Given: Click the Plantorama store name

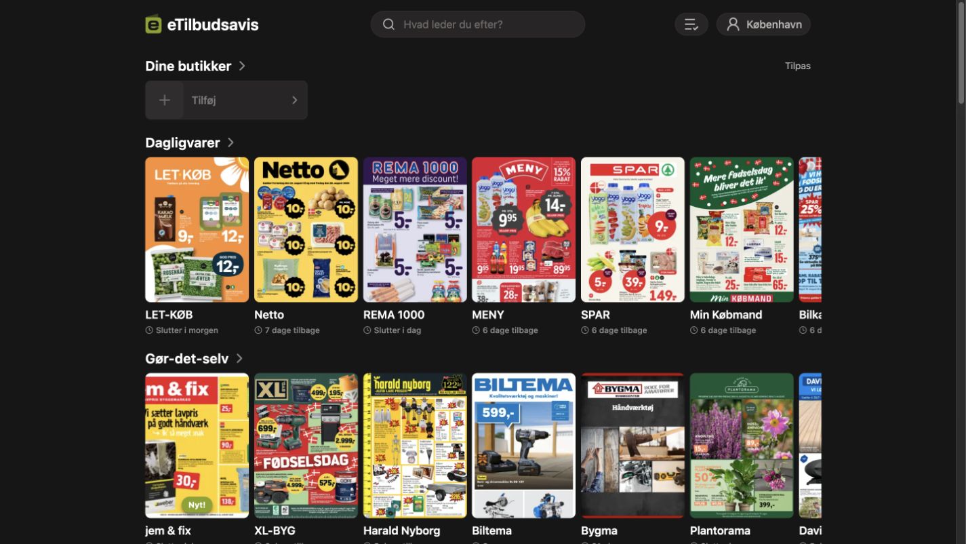Looking at the screenshot, I should pos(720,530).
